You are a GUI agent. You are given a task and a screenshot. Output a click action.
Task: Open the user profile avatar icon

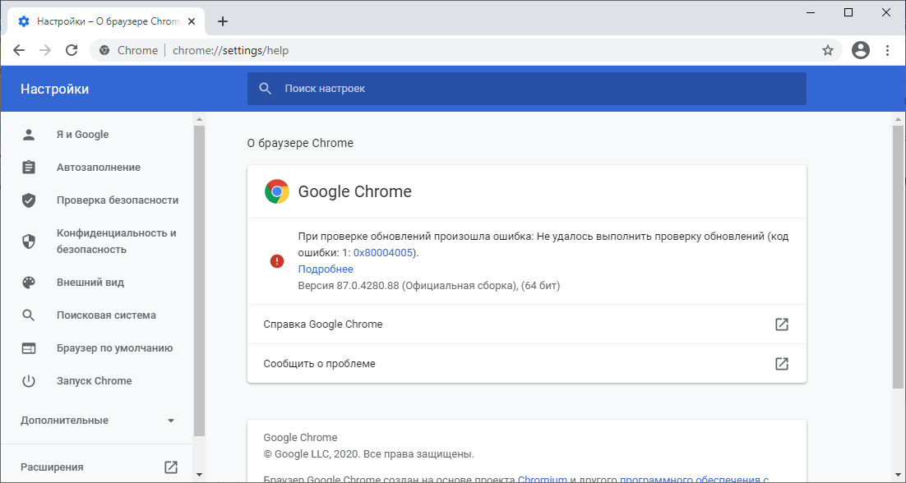(x=861, y=50)
